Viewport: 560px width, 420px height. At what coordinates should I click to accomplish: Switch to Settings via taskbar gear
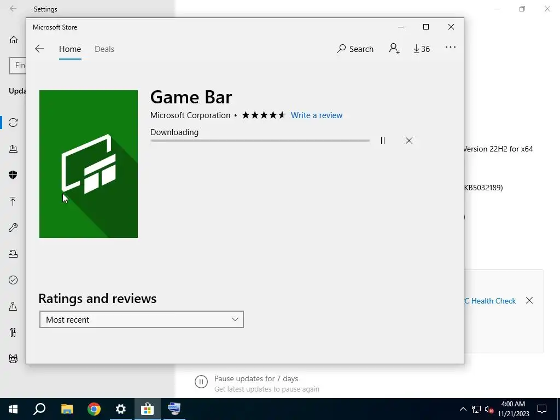coord(121,409)
